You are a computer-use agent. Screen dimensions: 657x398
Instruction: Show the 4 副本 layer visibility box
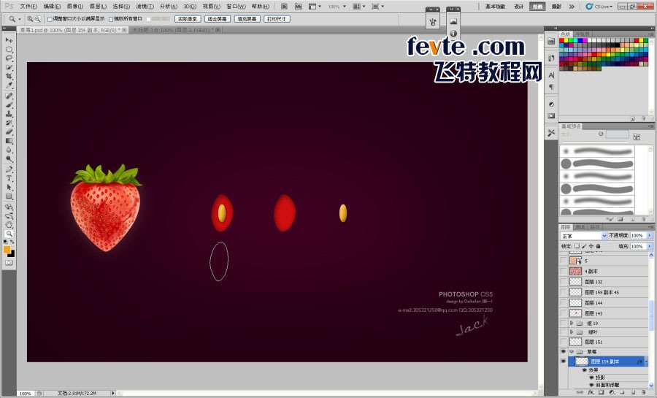tap(563, 272)
